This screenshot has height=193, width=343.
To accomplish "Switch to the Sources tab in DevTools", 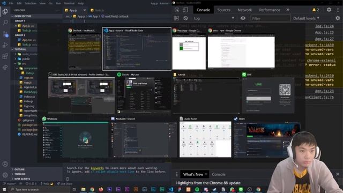I will (x=223, y=10).
